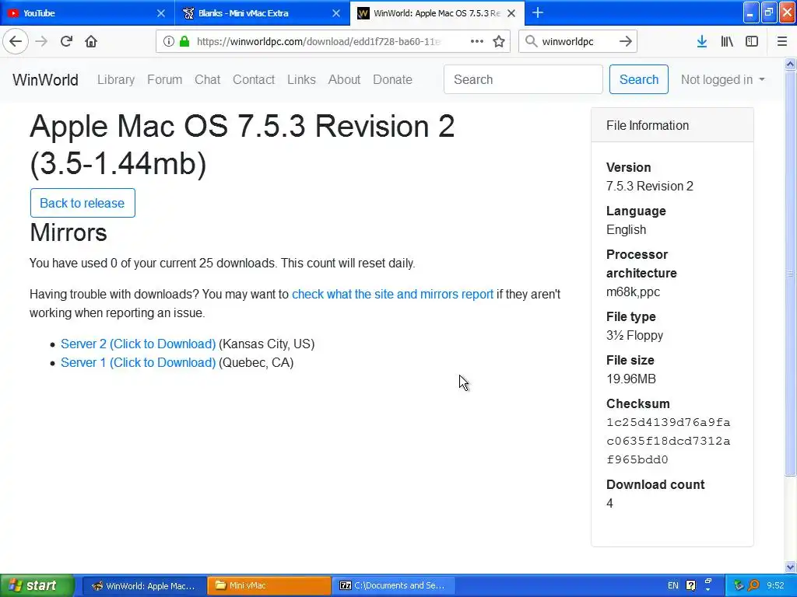Open the Library nav item
This screenshot has width=797, height=597.
pyautogui.click(x=116, y=80)
